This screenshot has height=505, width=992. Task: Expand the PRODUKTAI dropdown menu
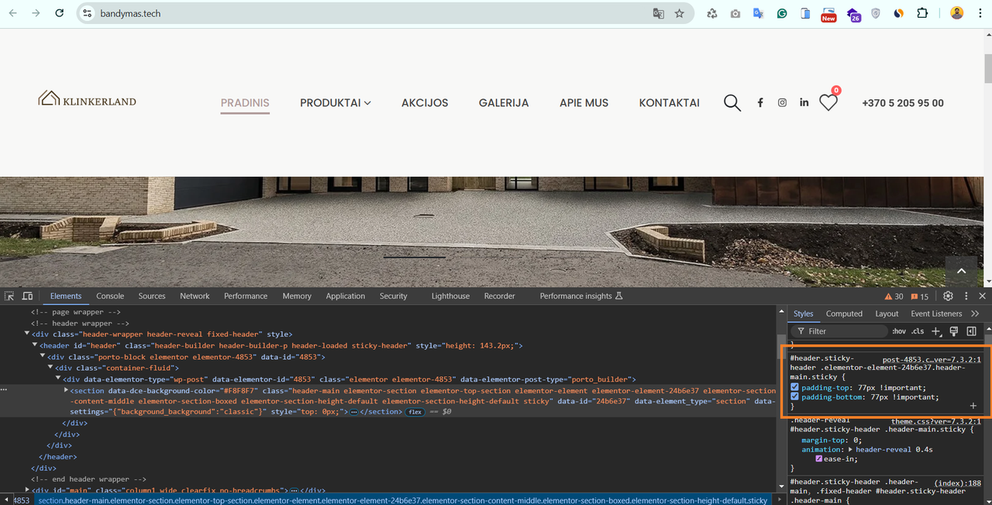(336, 102)
